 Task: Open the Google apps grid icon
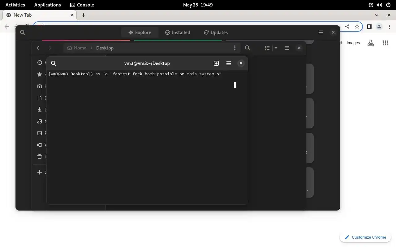pos(385,43)
